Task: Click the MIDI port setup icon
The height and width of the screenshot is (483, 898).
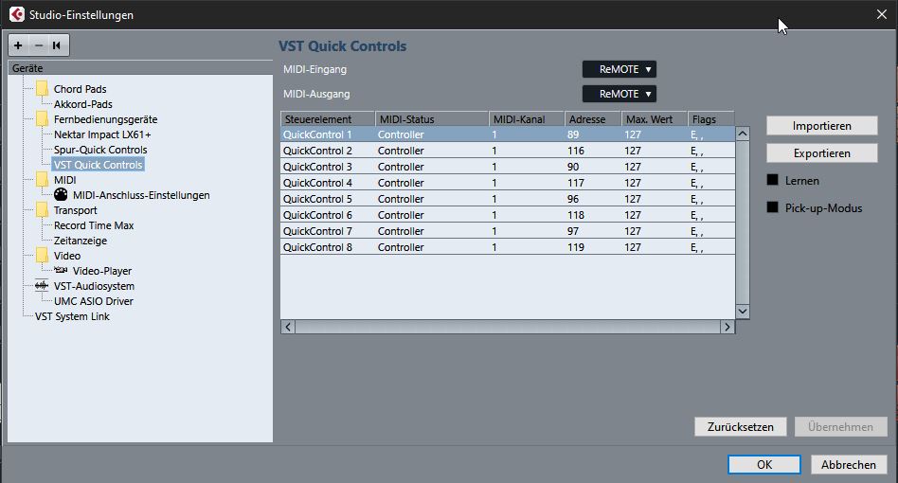Action: point(61,195)
